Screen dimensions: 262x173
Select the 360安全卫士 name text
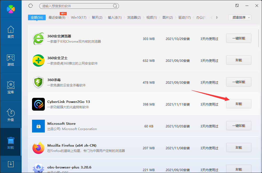(57, 58)
